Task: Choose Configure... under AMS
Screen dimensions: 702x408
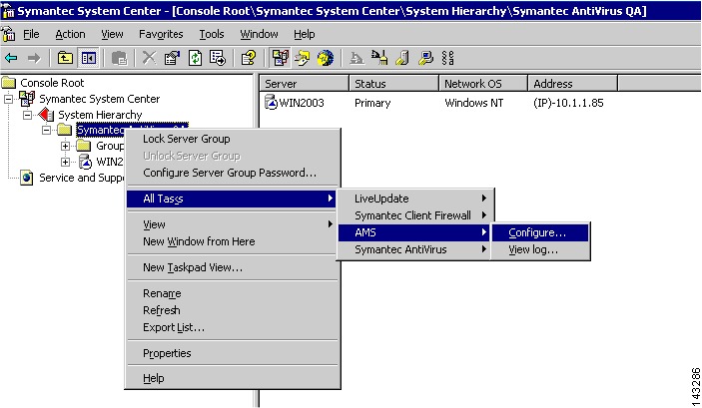Action: (540, 232)
